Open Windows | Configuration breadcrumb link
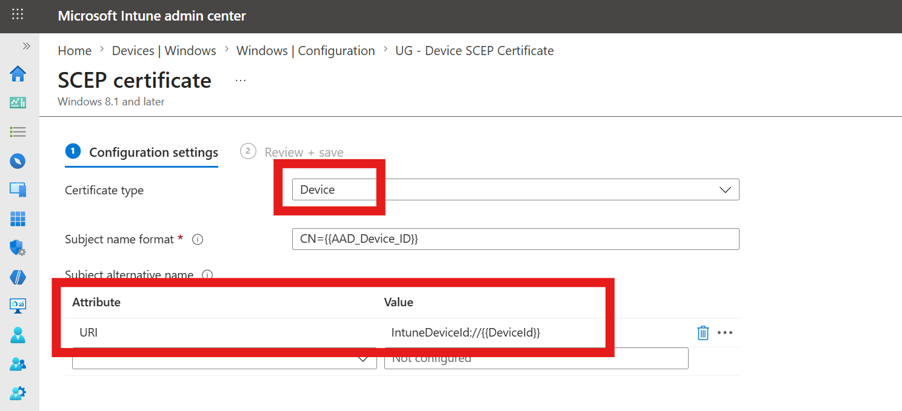 [306, 51]
